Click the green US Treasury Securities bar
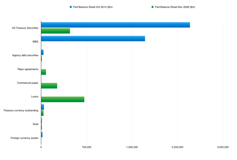The height and width of the screenshot is (160, 237). coord(55,31)
